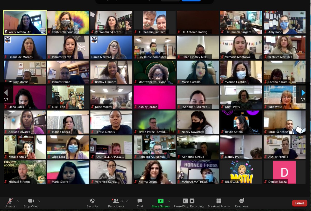The width and height of the screenshot is (311, 211).
Task: Open Breakout Rooms
Action: point(219,203)
